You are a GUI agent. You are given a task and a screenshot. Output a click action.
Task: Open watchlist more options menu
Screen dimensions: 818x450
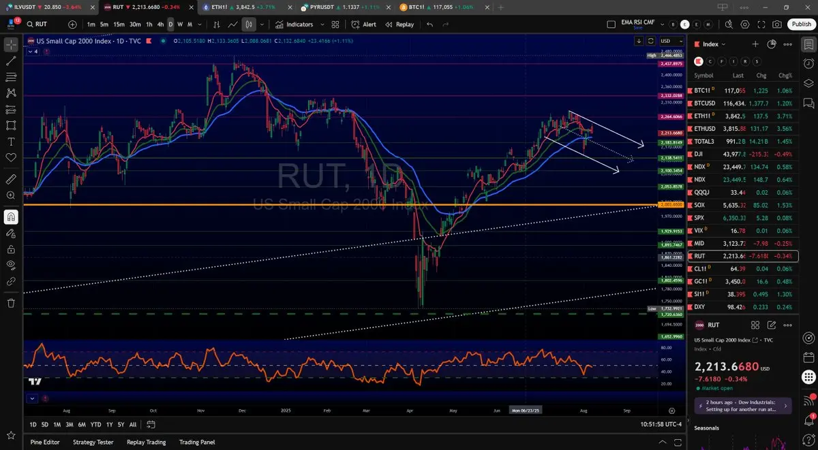(788, 44)
